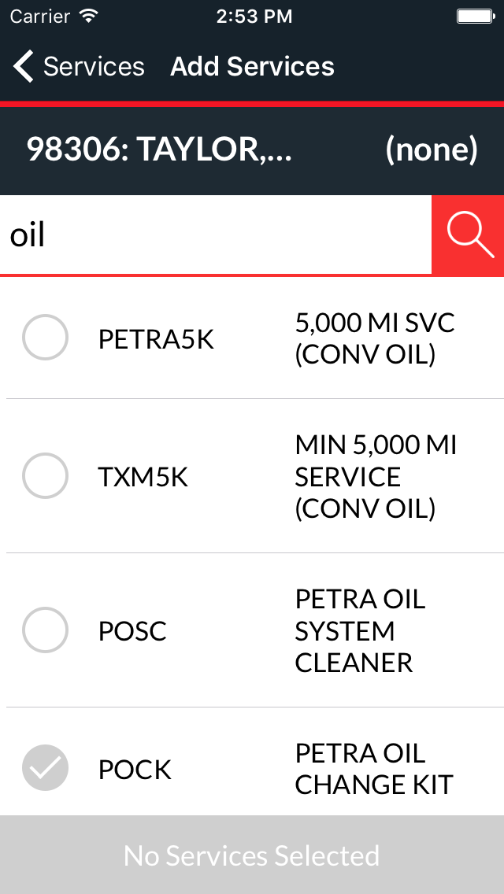The width and height of the screenshot is (504, 894).
Task: Tap the back chevron arrow icon
Action: tap(24, 67)
